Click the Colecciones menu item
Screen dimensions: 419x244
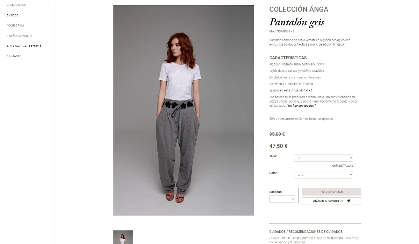pos(16,5)
